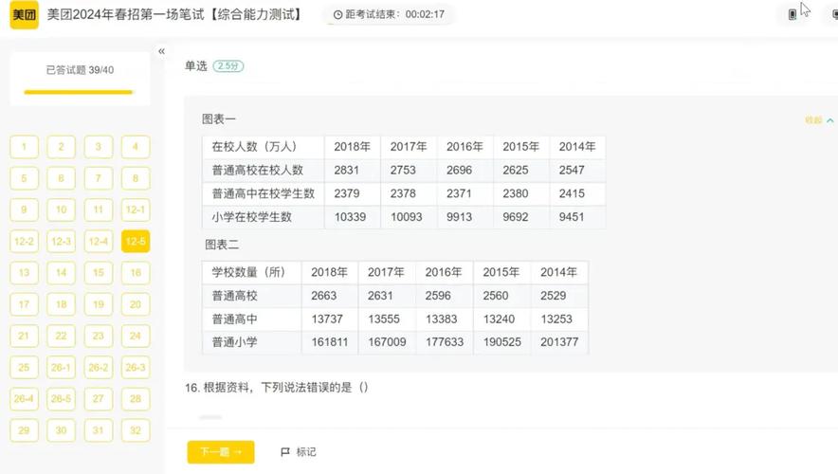Open question 11 from the grid
Viewport: 838px width, 474px height.
click(x=99, y=210)
